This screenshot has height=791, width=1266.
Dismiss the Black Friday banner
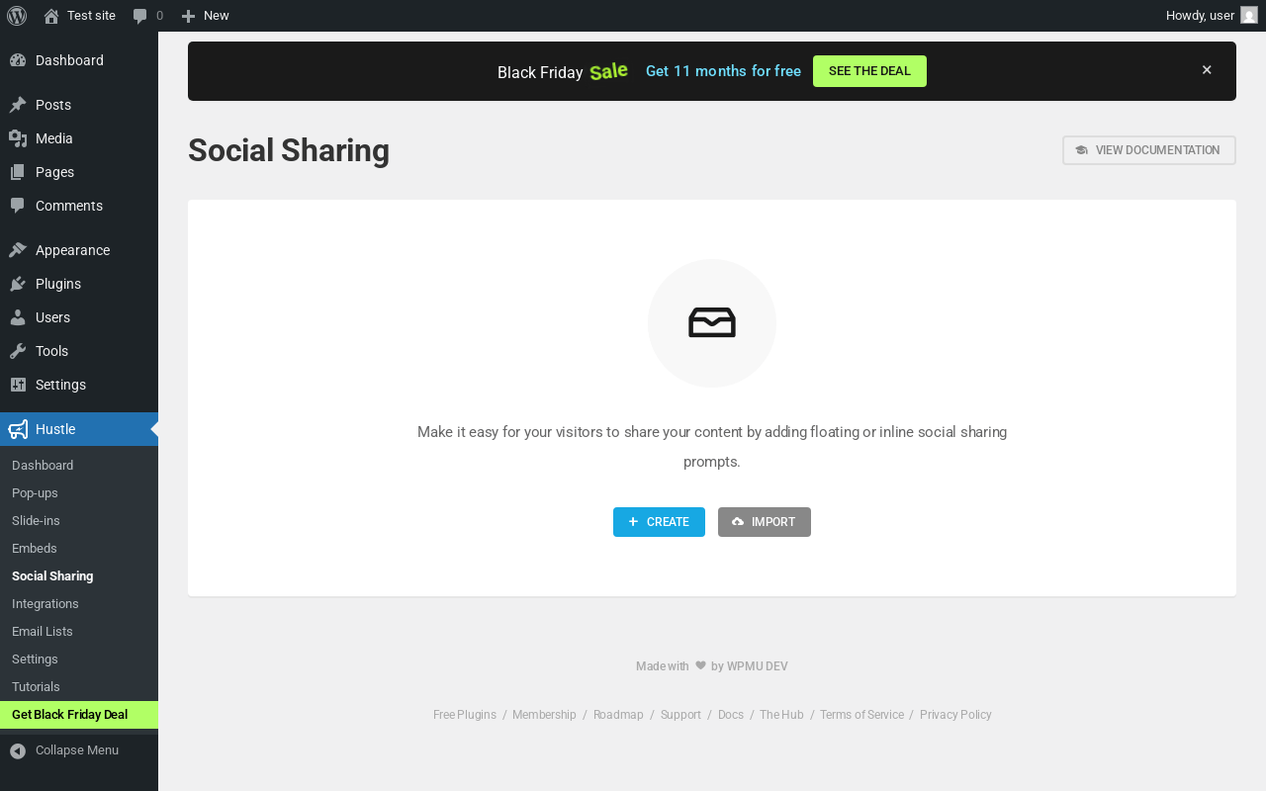point(1207,70)
